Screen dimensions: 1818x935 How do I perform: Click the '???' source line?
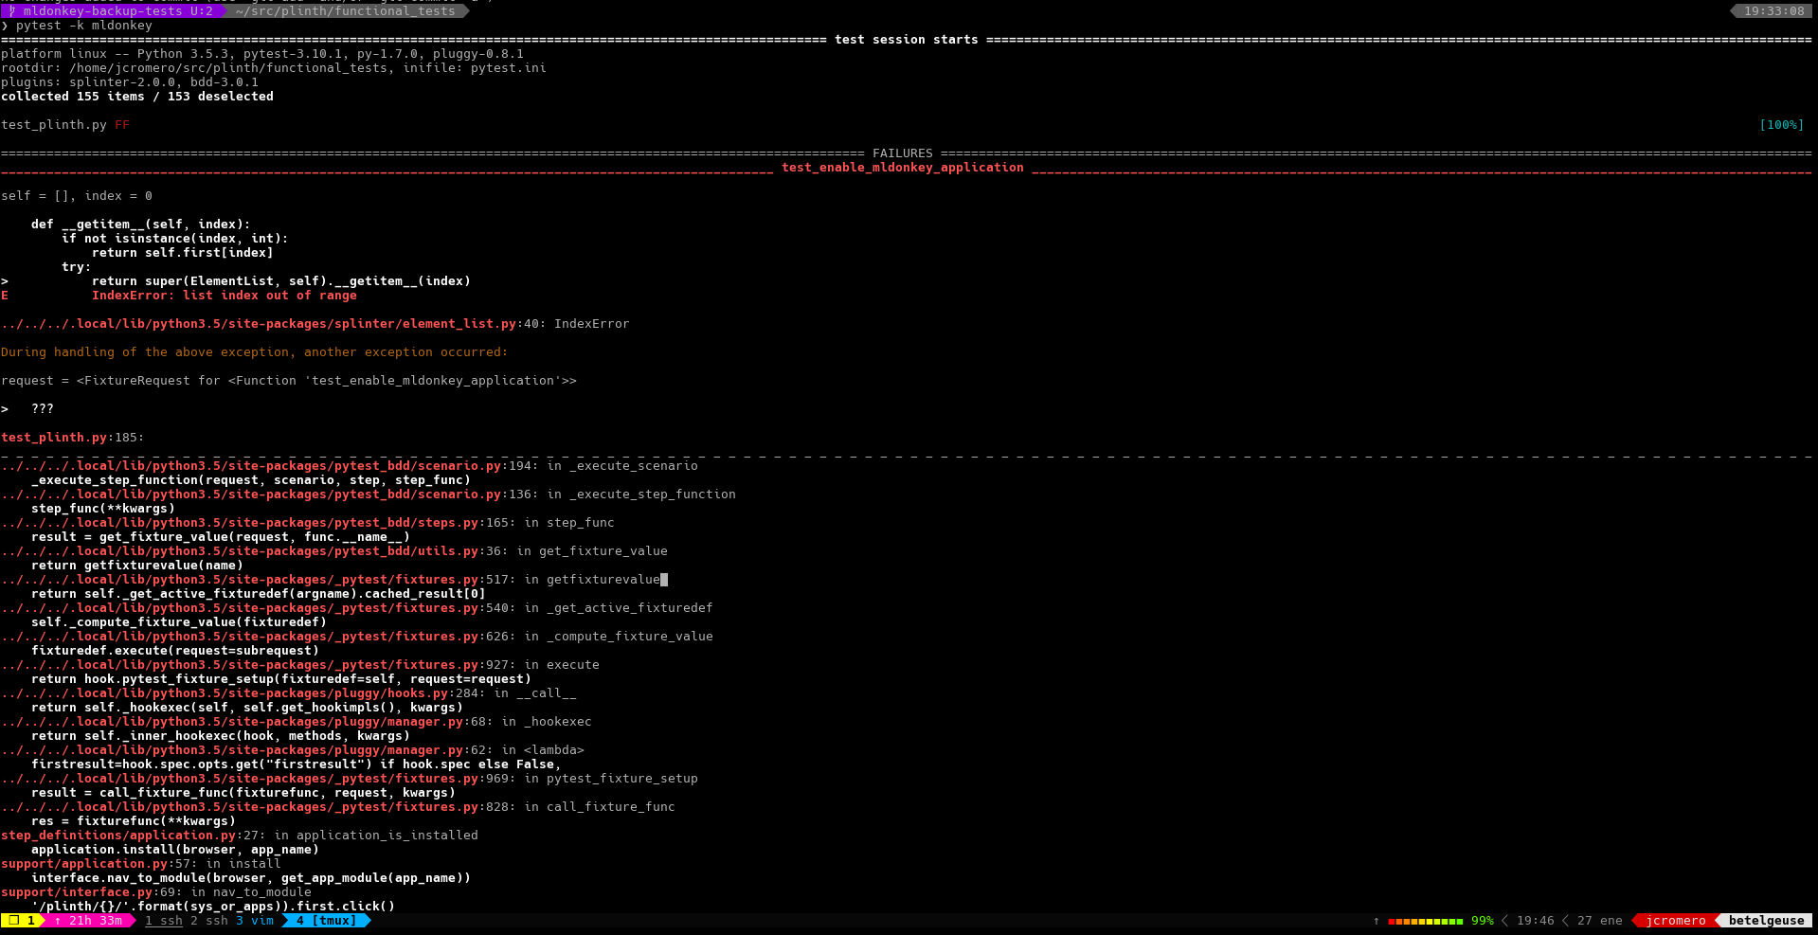(x=43, y=409)
